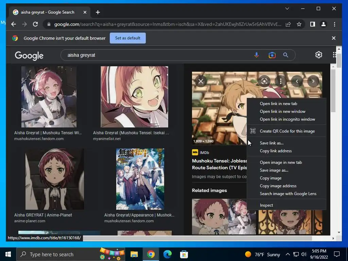Close the aisha greyrat tab
This screenshot has height=261, width=348.
click(85, 12)
